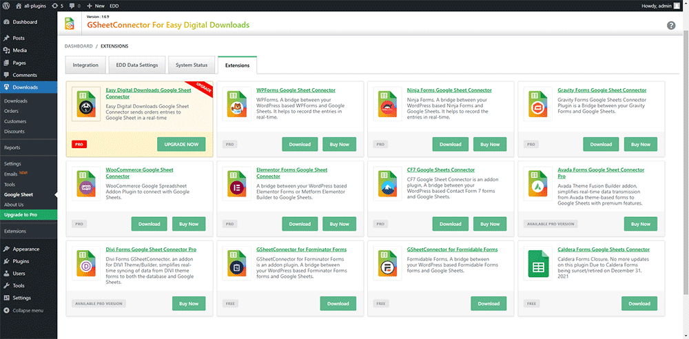Download the Elementor Forms connector
This screenshot has height=339, width=689.
[x=300, y=224]
